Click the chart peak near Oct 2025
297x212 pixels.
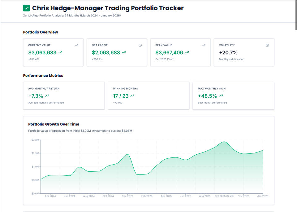pyautogui.click(x=224, y=142)
